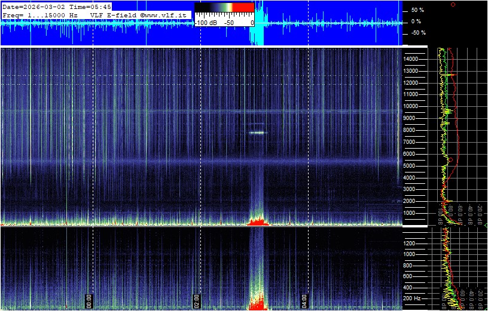Click the Date=2026-03-02 label
The image size is (488, 311).
31,6
